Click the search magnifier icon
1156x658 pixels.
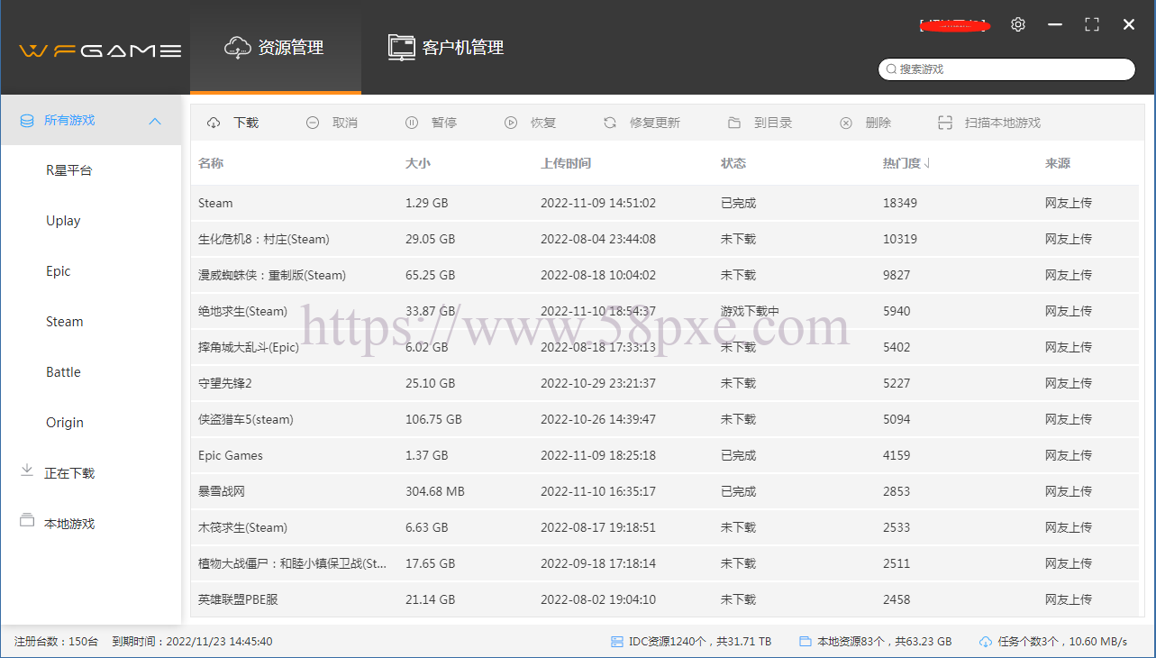[x=891, y=69]
